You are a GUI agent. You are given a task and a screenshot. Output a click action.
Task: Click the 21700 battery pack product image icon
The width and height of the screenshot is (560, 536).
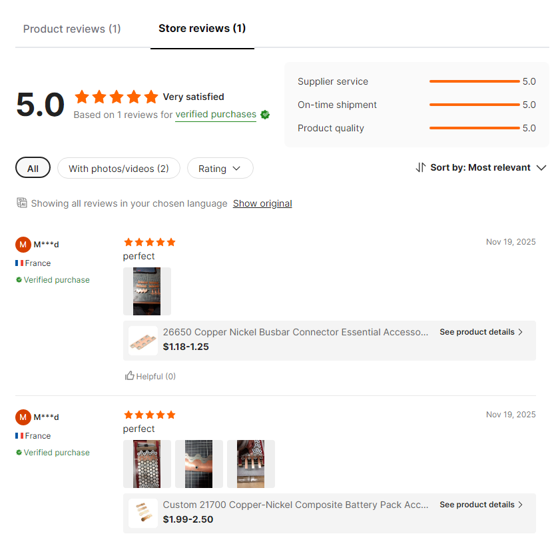(x=143, y=513)
